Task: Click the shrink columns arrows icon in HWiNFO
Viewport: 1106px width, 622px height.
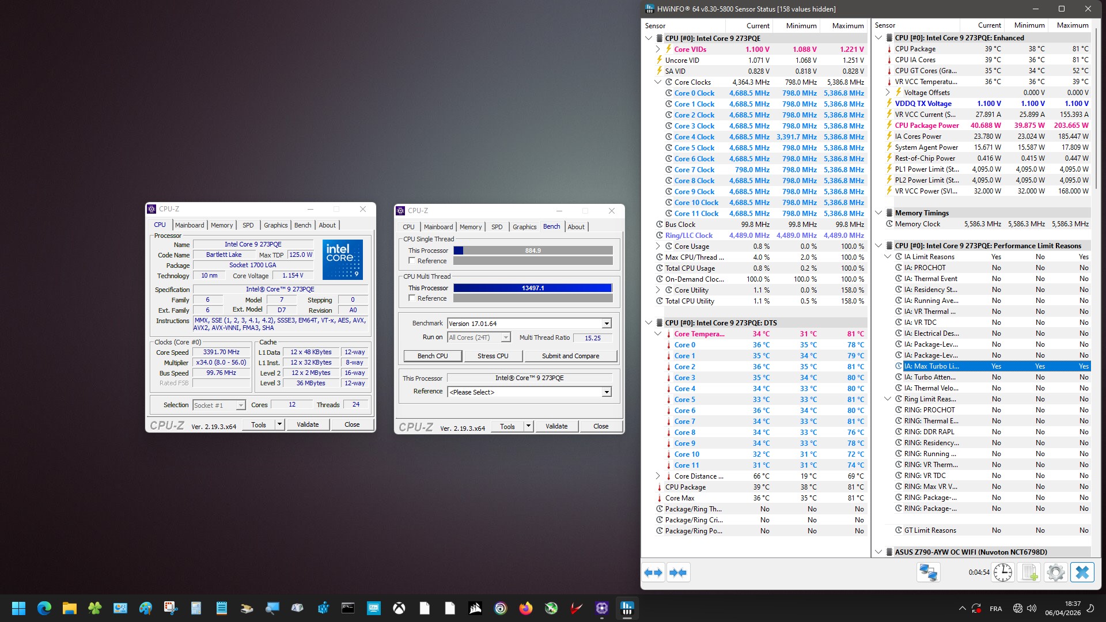Action: point(678,572)
